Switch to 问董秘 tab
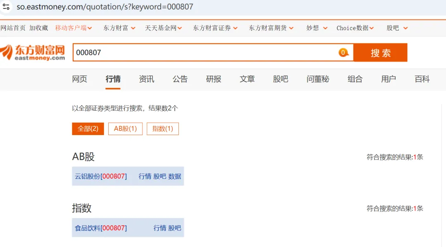Viewport: 446px width, 247px height. pos(318,79)
